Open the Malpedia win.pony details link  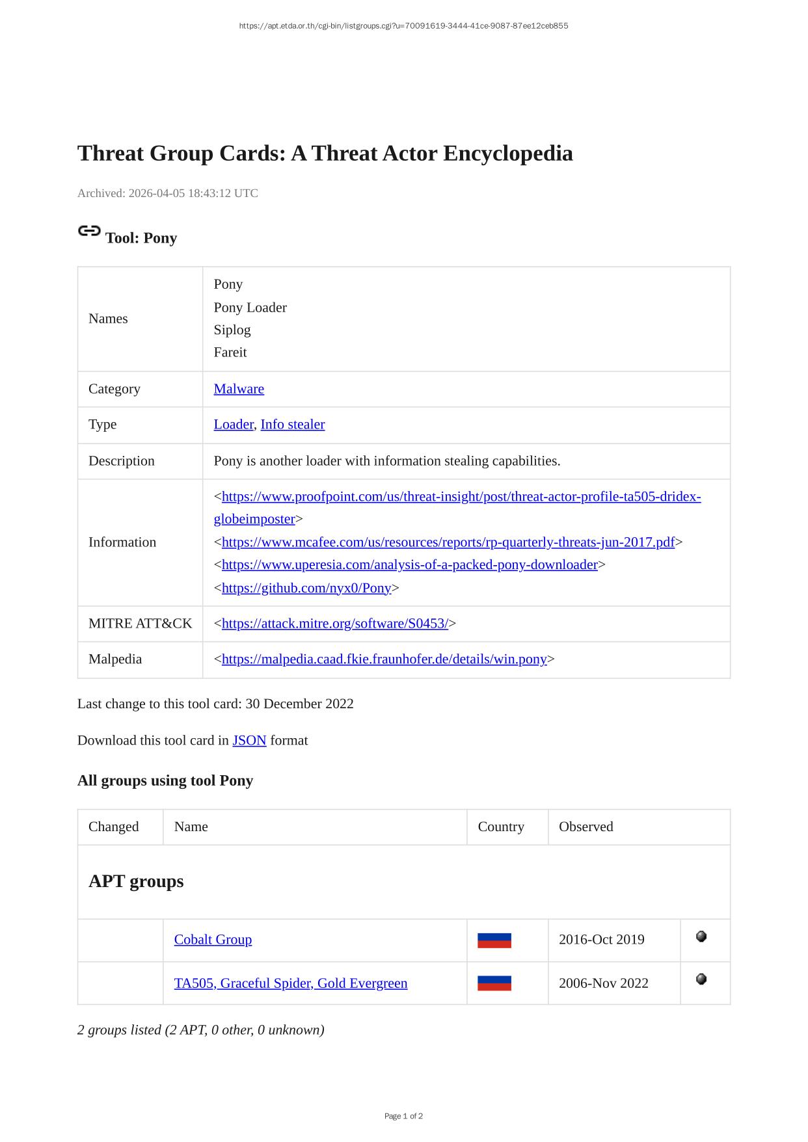pyautogui.click(x=384, y=659)
